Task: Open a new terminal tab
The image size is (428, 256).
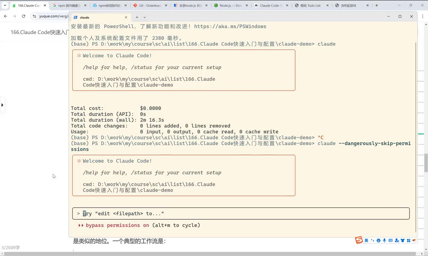Action: pos(137,17)
